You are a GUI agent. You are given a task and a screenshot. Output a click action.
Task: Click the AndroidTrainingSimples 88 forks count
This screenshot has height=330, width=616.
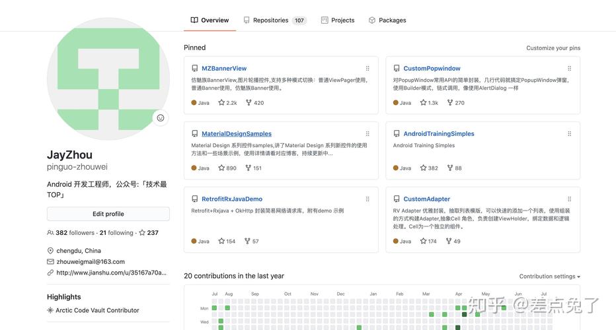[x=454, y=168]
